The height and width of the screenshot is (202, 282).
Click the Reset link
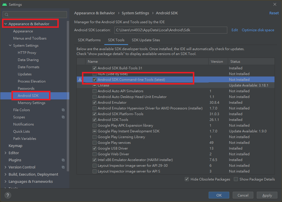[274, 13]
